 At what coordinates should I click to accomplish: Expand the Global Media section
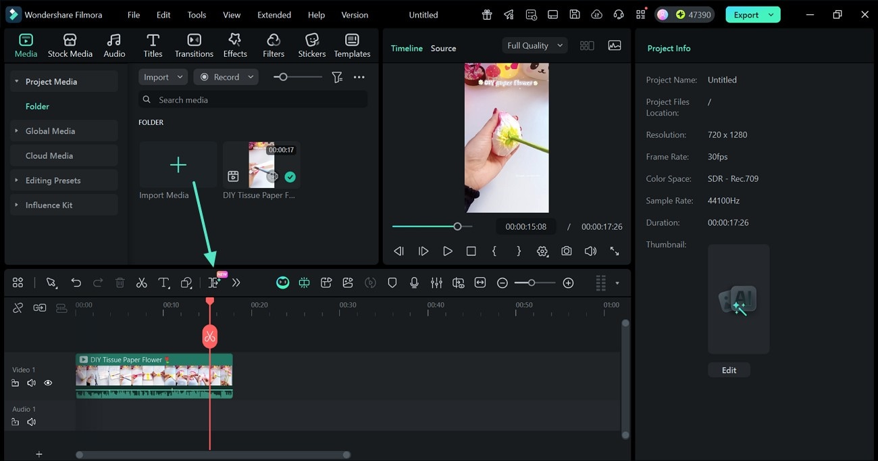click(x=16, y=130)
